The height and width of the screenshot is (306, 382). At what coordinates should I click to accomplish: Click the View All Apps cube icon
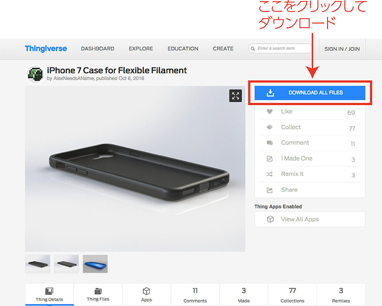(x=270, y=219)
